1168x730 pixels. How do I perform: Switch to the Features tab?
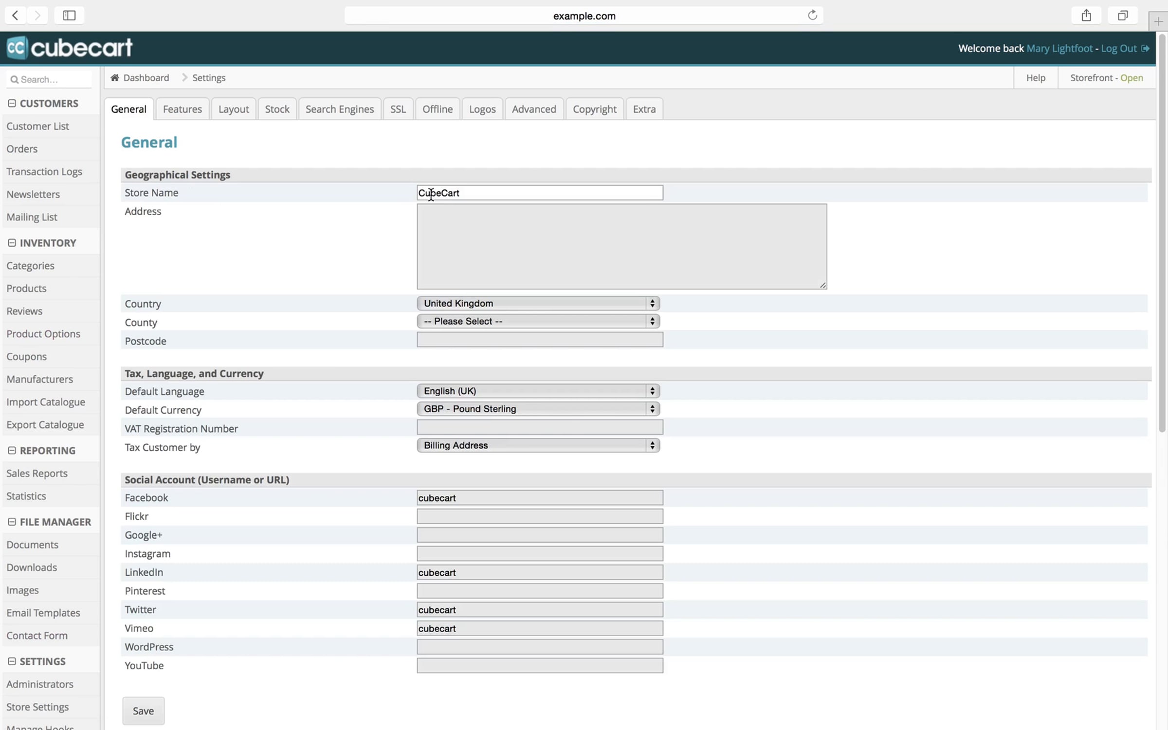click(x=182, y=109)
